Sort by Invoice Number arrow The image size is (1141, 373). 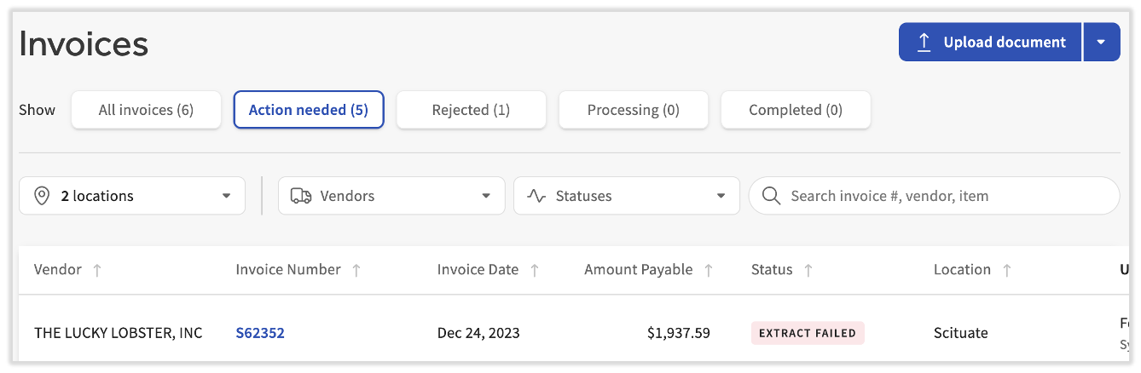[x=356, y=270]
